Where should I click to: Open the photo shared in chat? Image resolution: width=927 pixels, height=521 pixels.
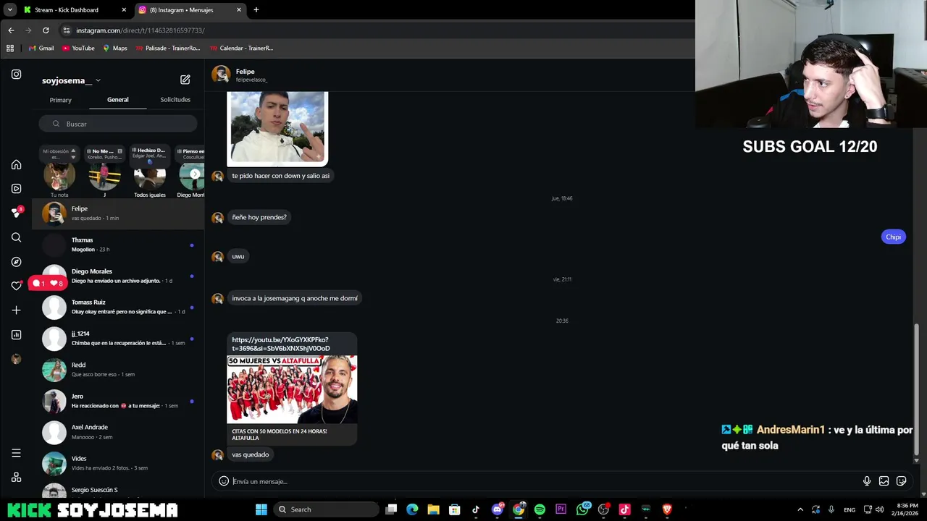pyautogui.click(x=277, y=128)
